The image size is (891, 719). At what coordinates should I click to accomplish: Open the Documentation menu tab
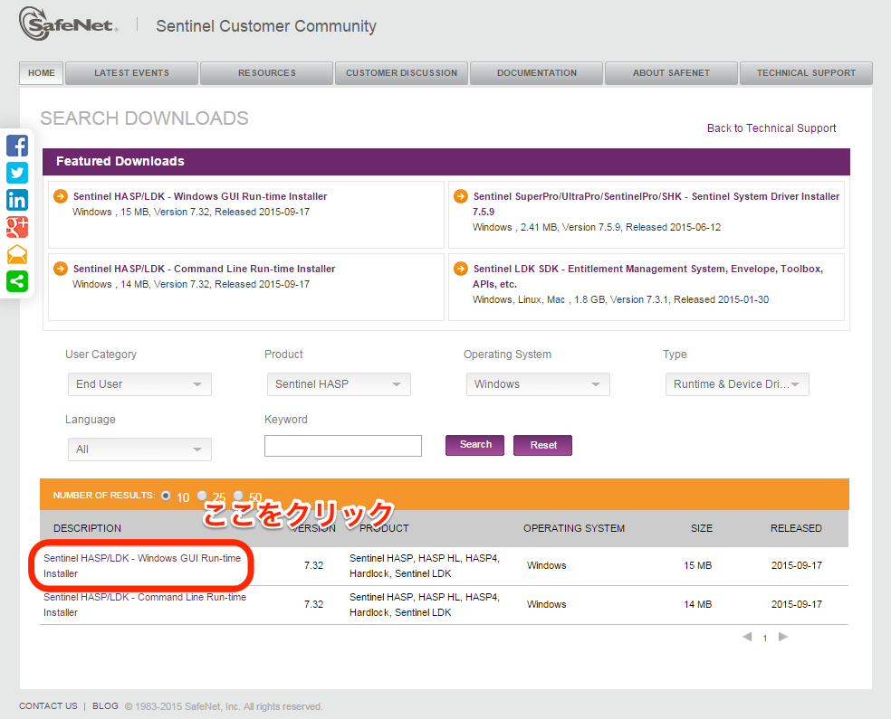pos(536,73)
